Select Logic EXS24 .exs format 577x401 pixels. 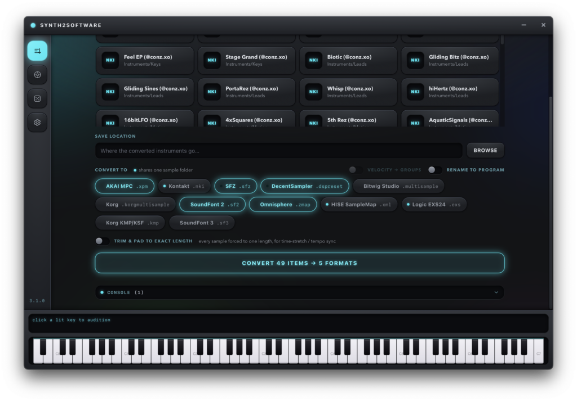pos(434,205)
